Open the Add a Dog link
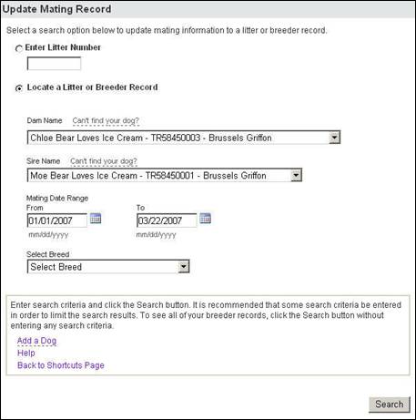The width and height of the screenshot is (416, 420). pos(36,341)
